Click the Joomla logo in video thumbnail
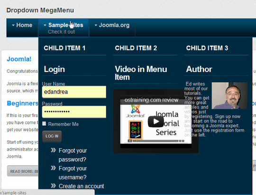Image resolution: width=256 pixels, height=195 pixels. click(x=135, y=111)
